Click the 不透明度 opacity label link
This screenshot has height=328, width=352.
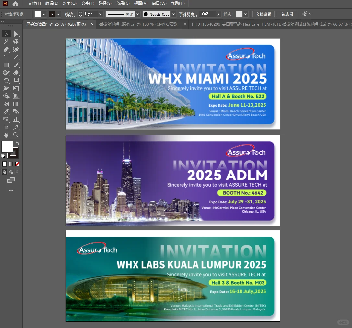(x=188, y=14)
